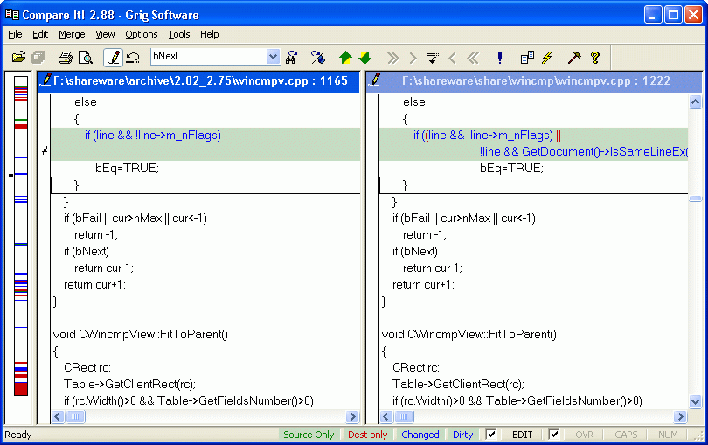Viewport: 708px width, 445px height.
Task: Click the compare documents pages icon
Action: [x=527, y=58]
